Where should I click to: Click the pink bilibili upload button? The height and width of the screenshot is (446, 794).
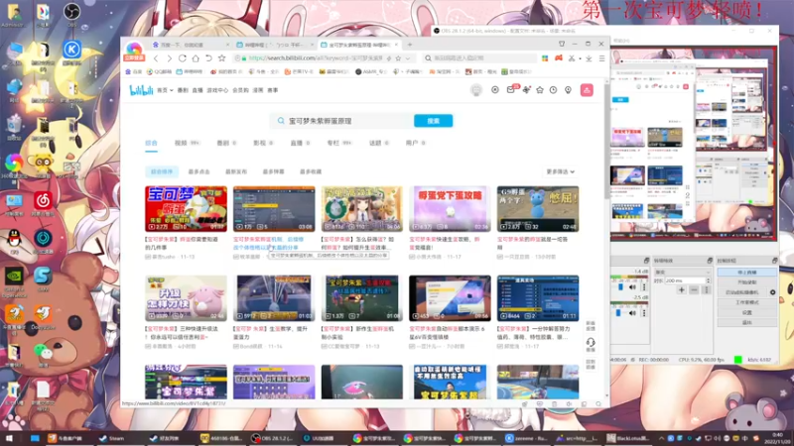point(587,90)
